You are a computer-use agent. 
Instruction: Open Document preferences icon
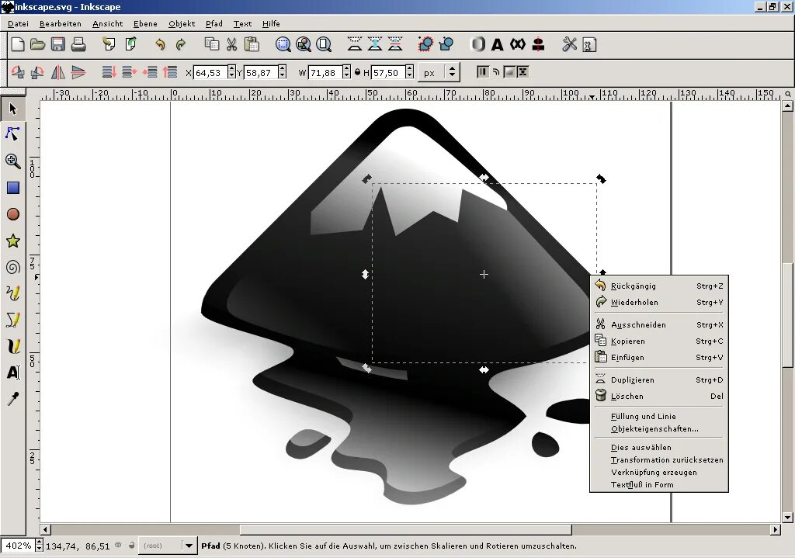point(589,45)
